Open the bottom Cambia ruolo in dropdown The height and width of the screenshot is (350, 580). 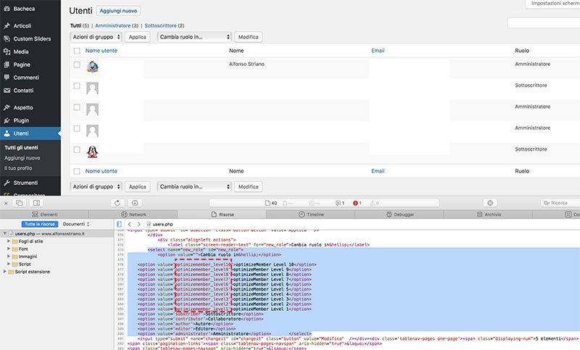(x=194, y=187)
